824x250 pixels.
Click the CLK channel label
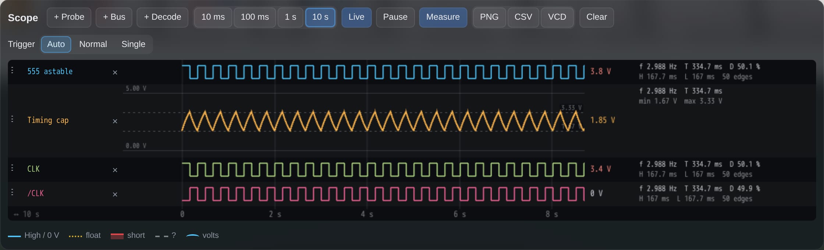coord(33,169)
